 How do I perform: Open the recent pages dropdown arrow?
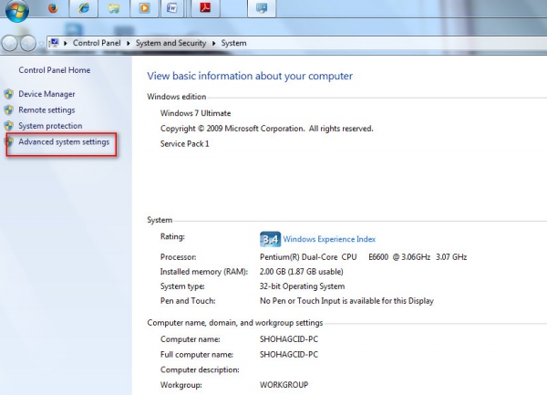click(x=41, y=44)
